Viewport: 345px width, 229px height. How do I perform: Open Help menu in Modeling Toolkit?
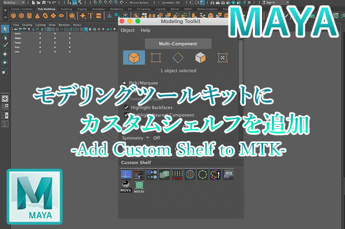tap(146, 30)
